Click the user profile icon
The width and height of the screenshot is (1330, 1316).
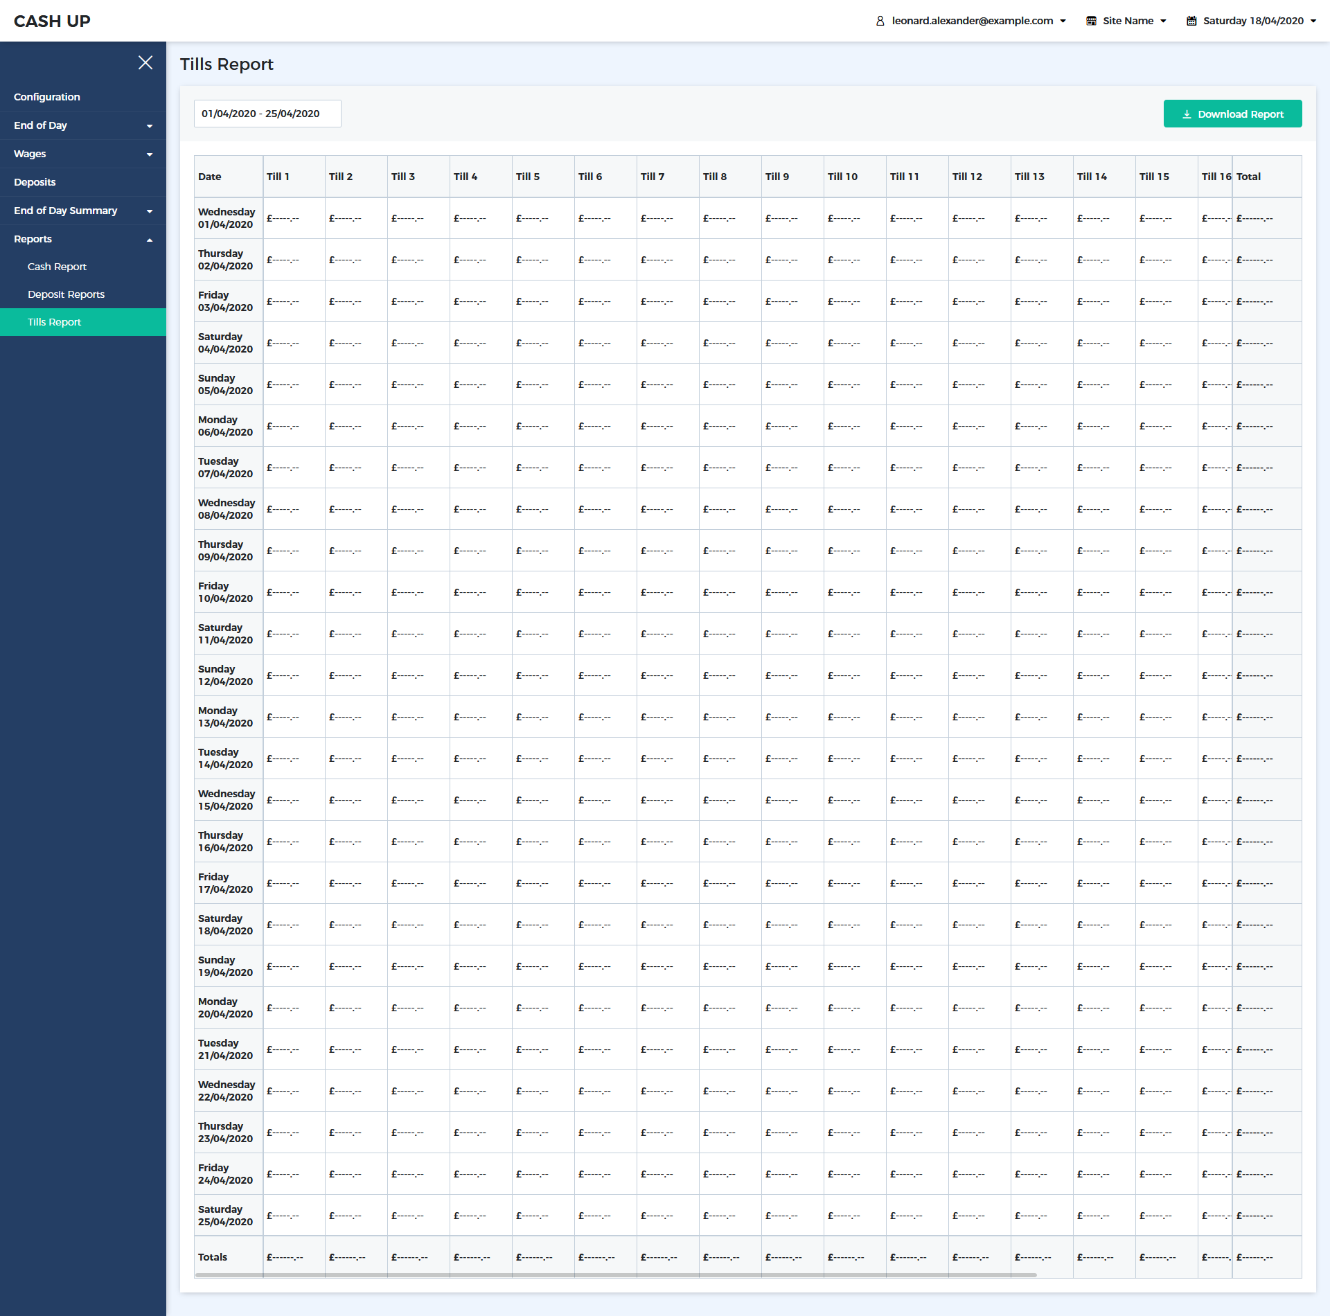(x=880, y=21)
